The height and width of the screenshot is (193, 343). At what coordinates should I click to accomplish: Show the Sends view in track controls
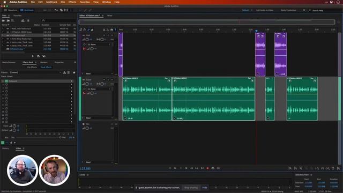[88, 29]
